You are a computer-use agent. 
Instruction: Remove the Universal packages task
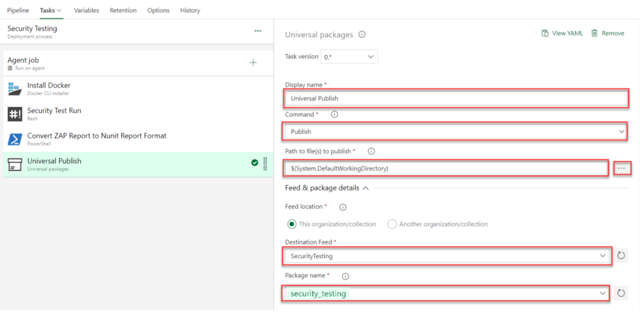click(608, 33)
